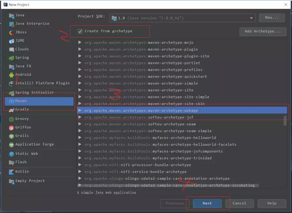Click the Spring Initializr icon

click(x=12, y=93)
